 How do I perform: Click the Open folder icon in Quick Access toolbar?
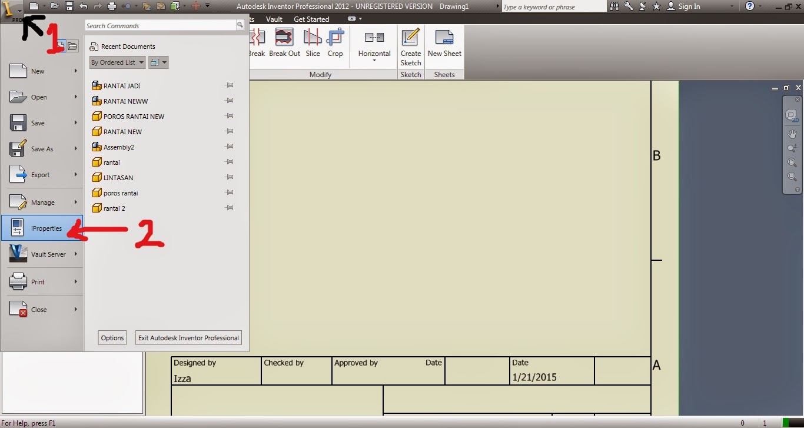point(55,6)
